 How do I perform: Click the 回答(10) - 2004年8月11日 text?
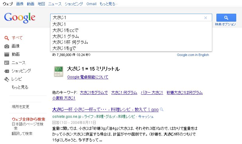74,123
